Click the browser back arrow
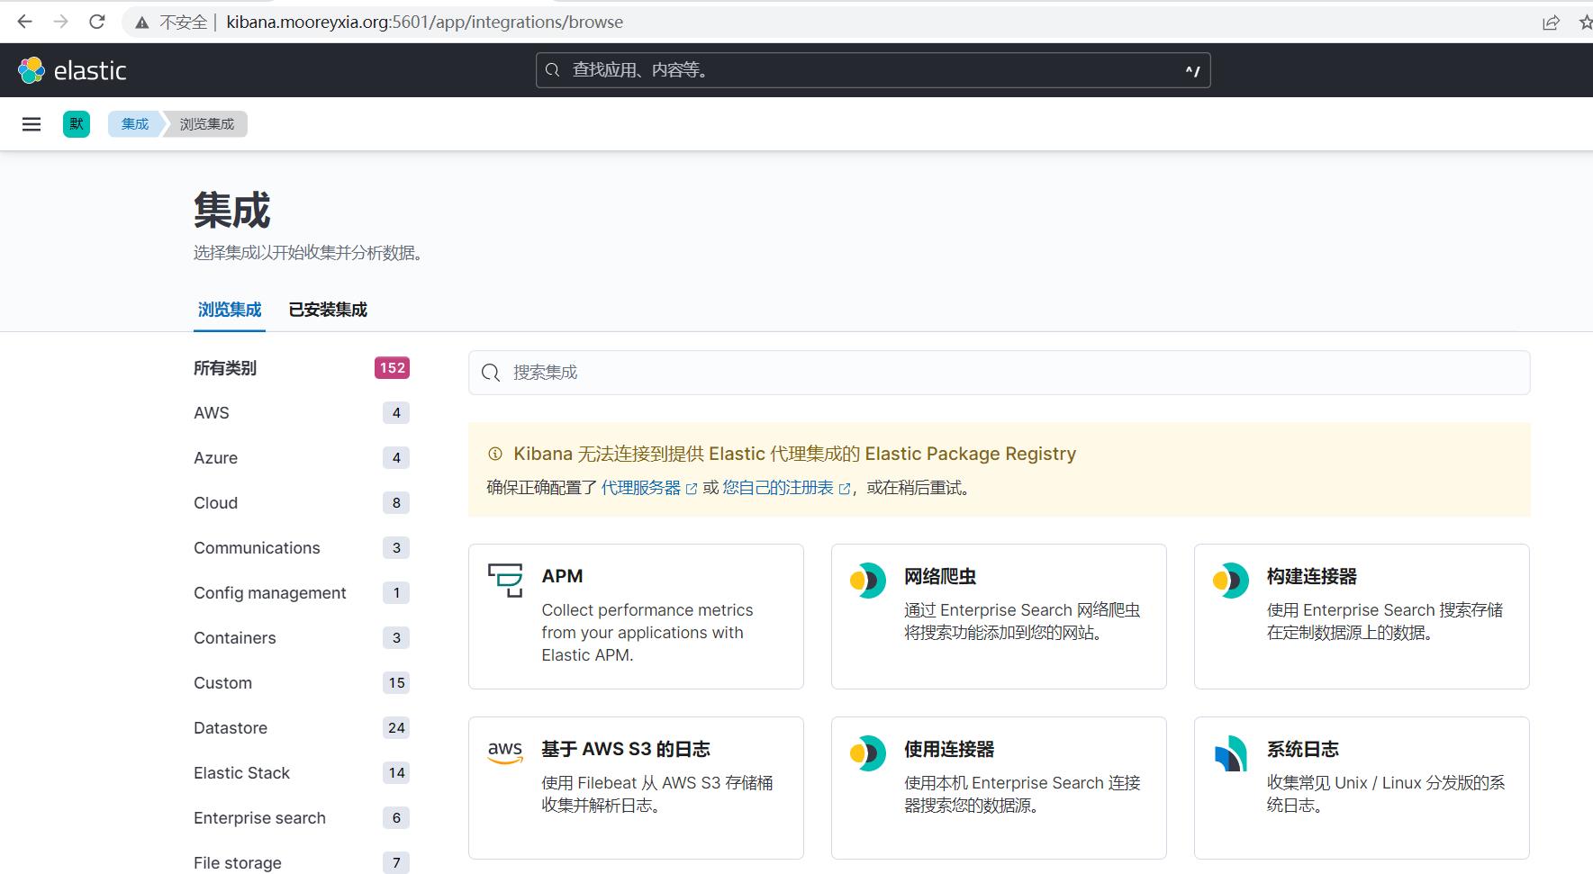Screen dimensions: 1593x874 (24, 22)
